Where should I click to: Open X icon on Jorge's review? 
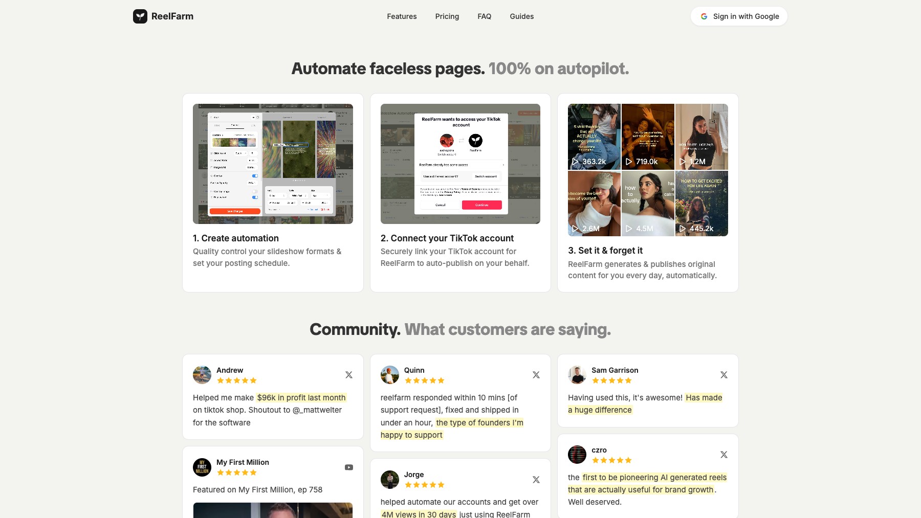coord(536,480)
